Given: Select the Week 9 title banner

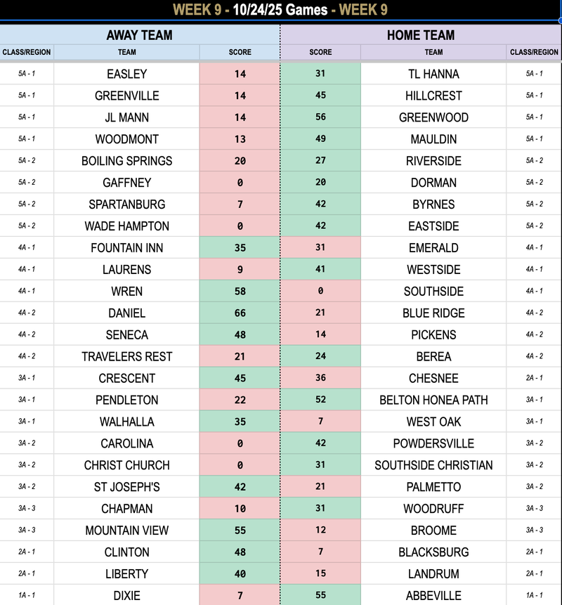Looking at the screenshot, I should point(281,10).
